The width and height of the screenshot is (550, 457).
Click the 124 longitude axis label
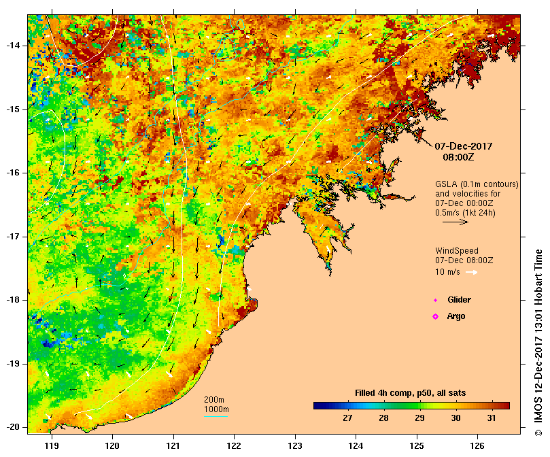pyautogui.click(x=356, y=446)
